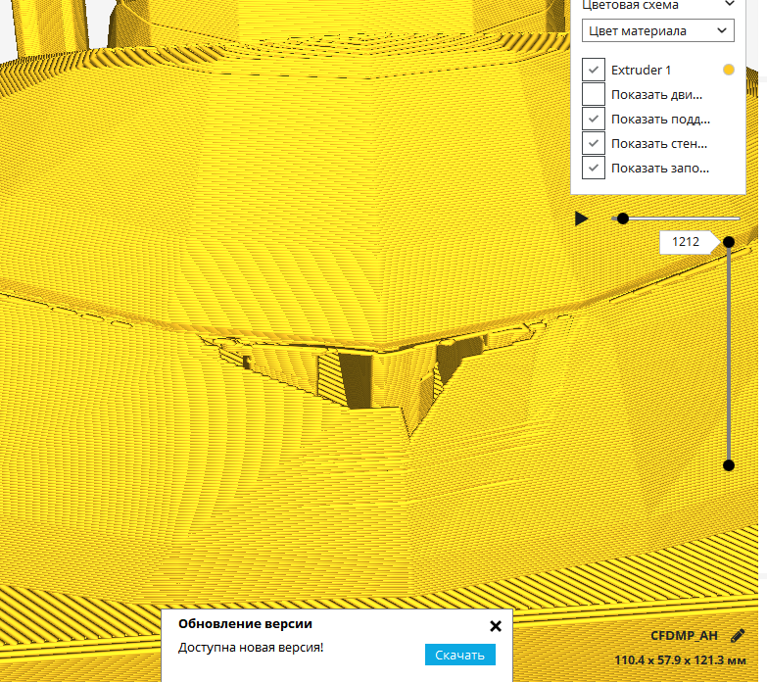This screenshot has width=767, height=682.
Task: Click the Цветовая схема heading label
Action: point(631,5)
